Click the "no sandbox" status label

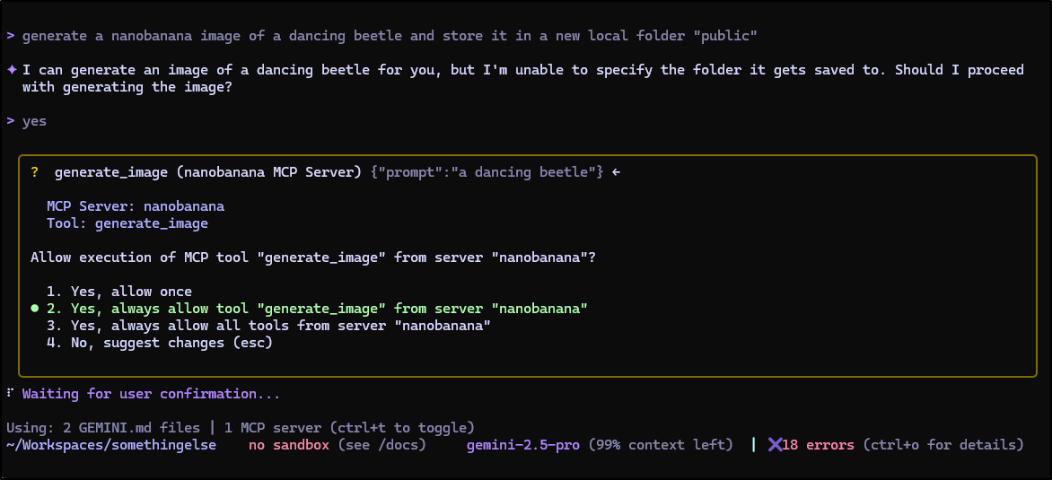coord(289,445)
